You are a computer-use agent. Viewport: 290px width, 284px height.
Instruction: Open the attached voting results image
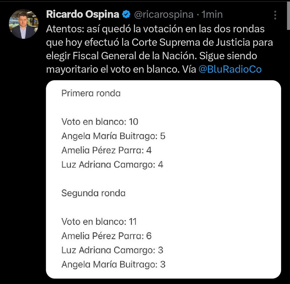pyautogui.click(x=164, y=179)
